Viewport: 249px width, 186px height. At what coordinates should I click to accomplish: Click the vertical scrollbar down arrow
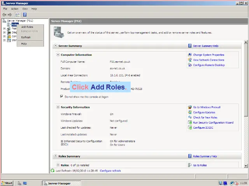[245, 166]
